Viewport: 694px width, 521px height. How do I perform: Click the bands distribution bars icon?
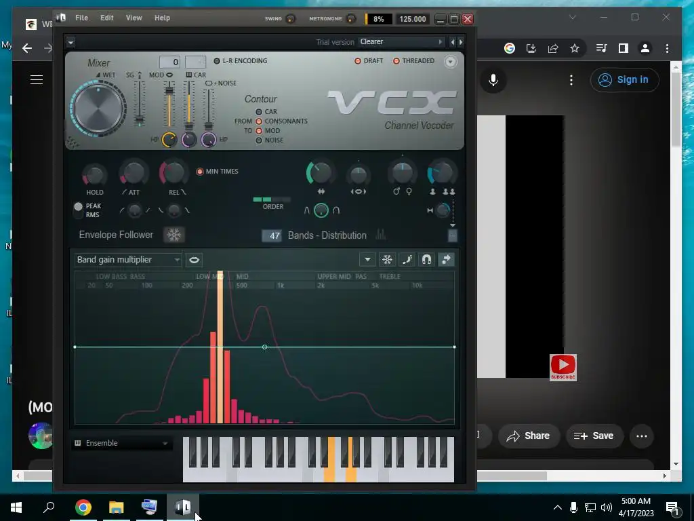click(380, 235)
